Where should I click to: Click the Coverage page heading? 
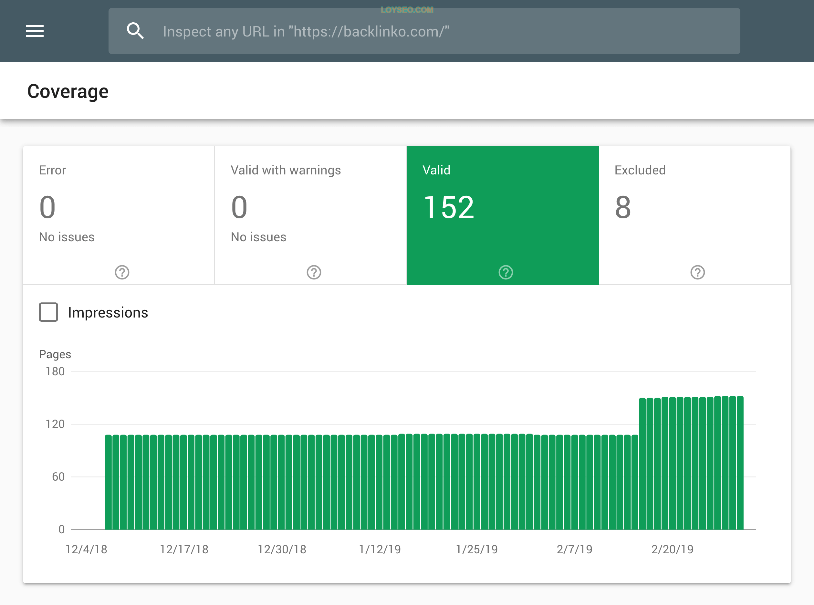68,91
